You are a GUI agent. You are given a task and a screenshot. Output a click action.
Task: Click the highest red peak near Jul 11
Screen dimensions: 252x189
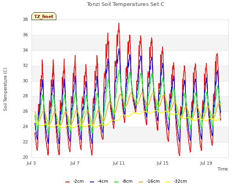click(119, 24)
